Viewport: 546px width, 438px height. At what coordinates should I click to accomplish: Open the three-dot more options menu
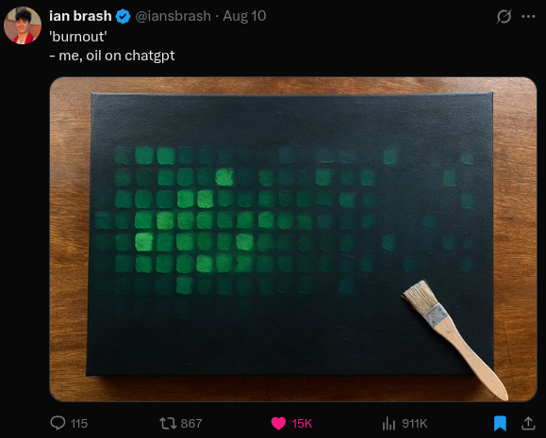pyautogui.click(x=528, y=16)
